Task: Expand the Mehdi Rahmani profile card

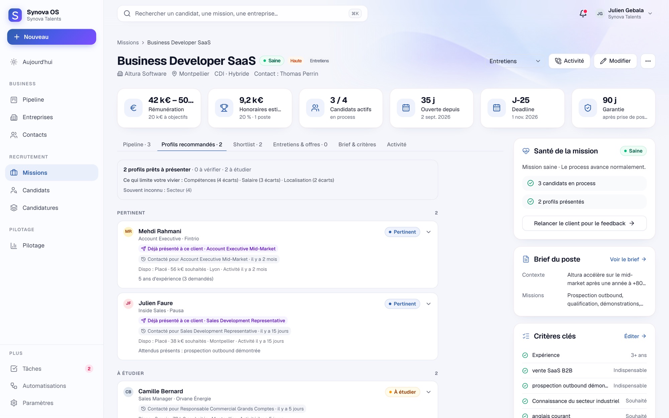Action: coord(428,232)
